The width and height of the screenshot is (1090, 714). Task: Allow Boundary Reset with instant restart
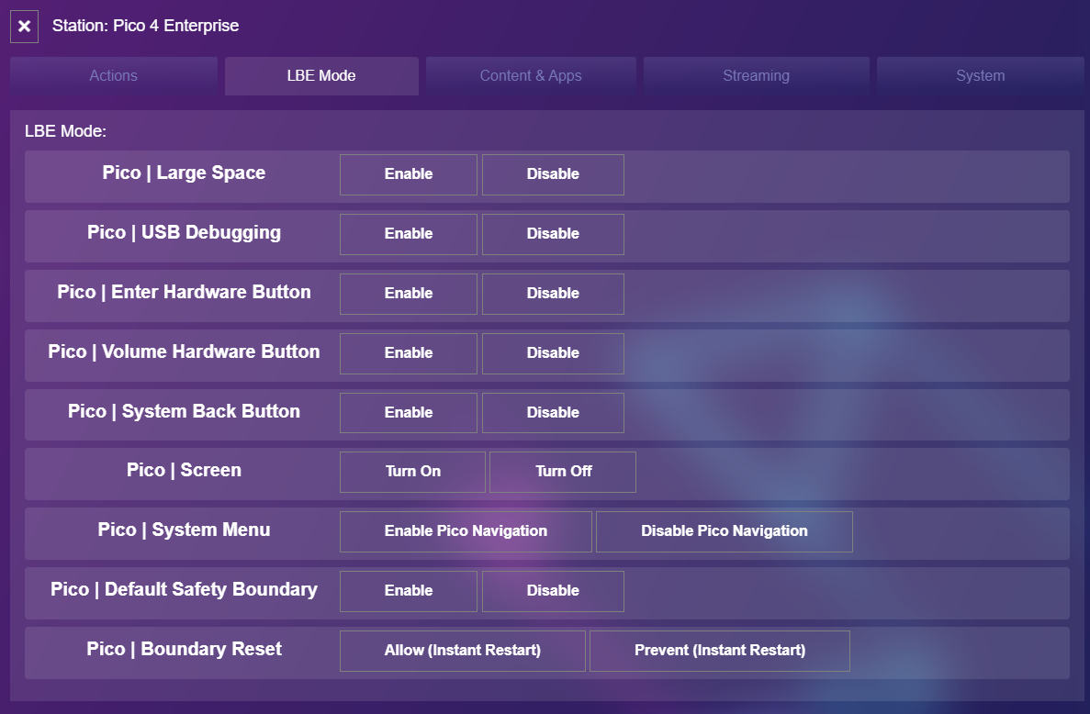[462, 651]
